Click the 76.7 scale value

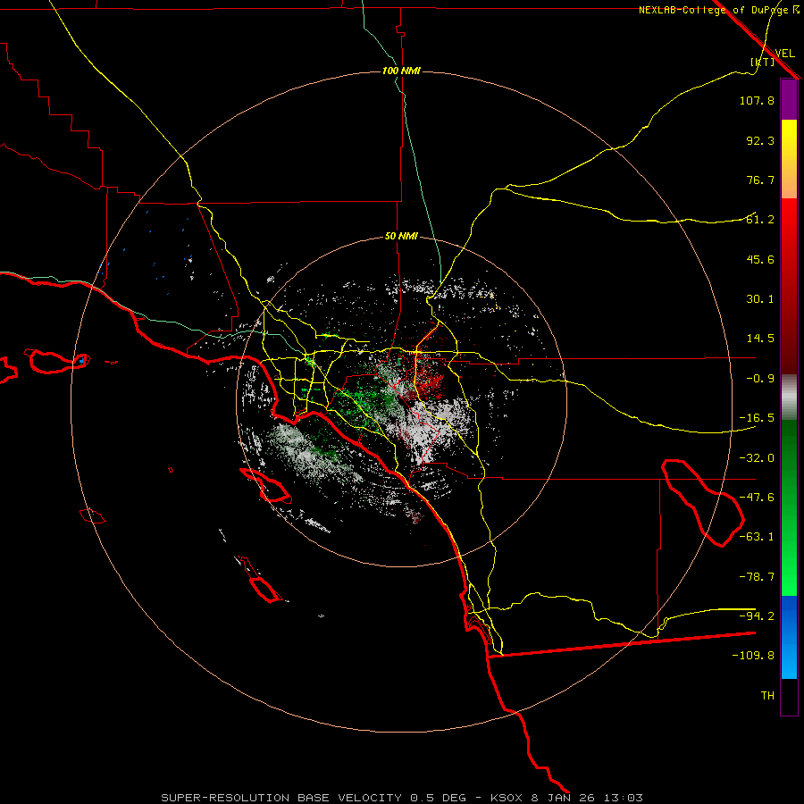(x=760, y=180)
